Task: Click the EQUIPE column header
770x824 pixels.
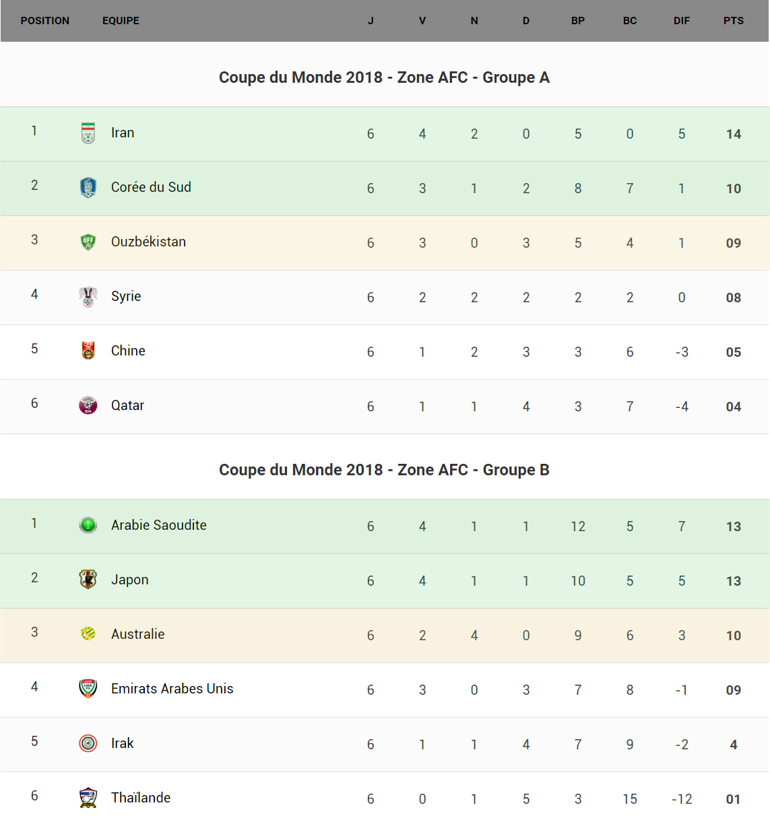Action: [121, 21]
